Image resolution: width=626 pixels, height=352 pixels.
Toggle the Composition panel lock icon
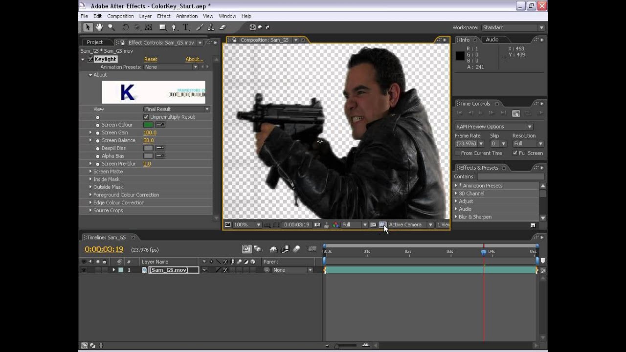pos(234,40)
